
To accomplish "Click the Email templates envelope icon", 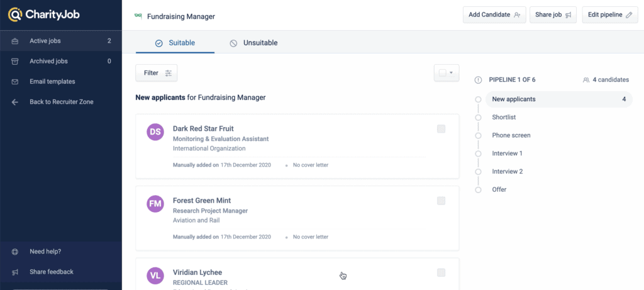I will click(15, 82).
